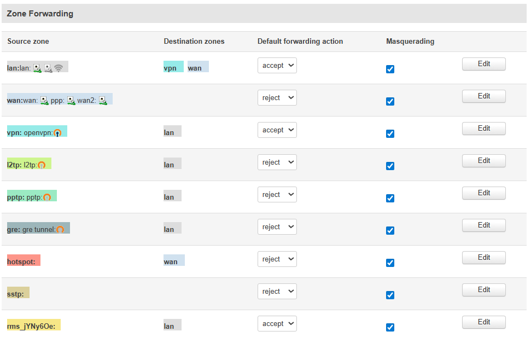Click the 'Zone Forwarding' section heading

click(x=40, y=14)
